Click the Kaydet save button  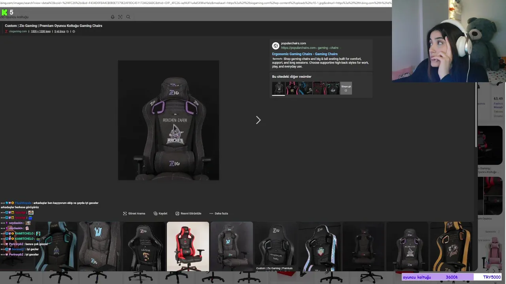[x=160, y=213]
